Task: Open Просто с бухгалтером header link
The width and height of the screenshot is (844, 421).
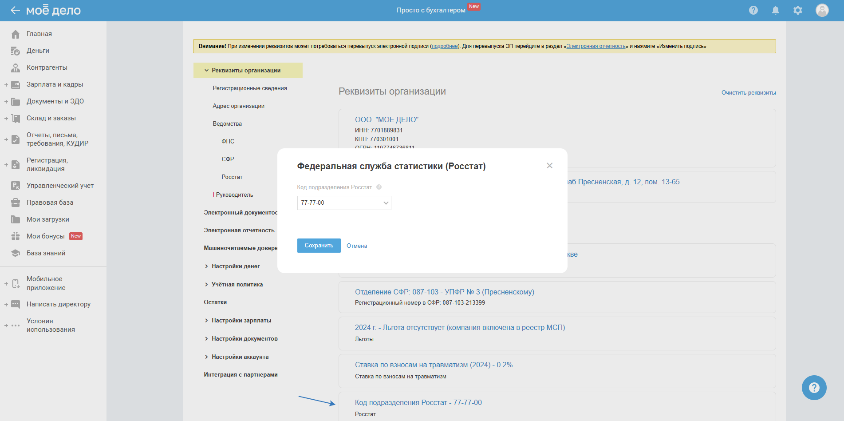Action: pyautogui.click(x=431, y=10)
